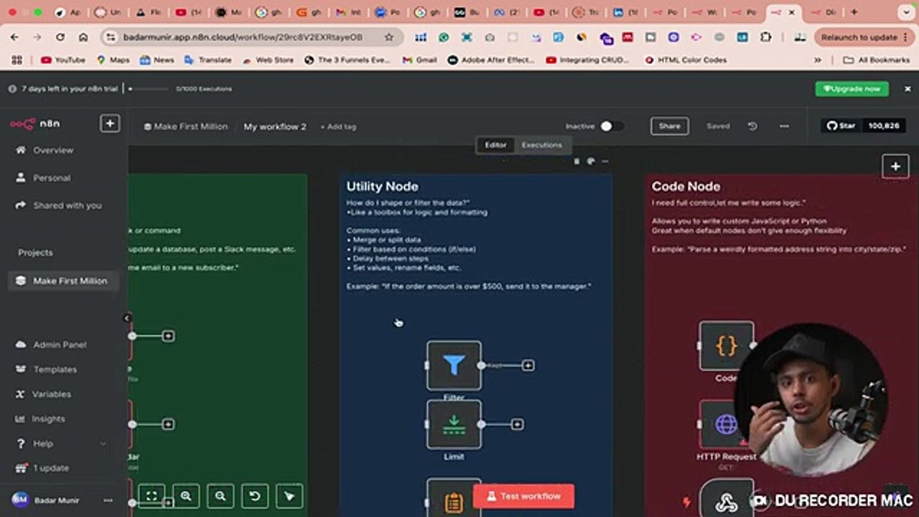Click the plus button beside n8n logo
Image resolution: width=919 pixels, height=517 pixels.
click(109, 124)
